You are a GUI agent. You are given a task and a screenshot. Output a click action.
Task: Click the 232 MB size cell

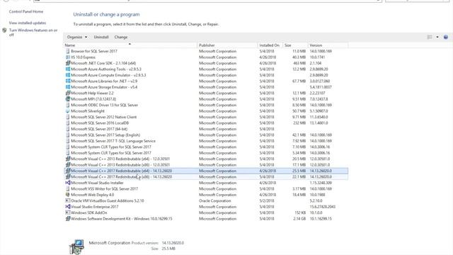click(x=299, y=123)
